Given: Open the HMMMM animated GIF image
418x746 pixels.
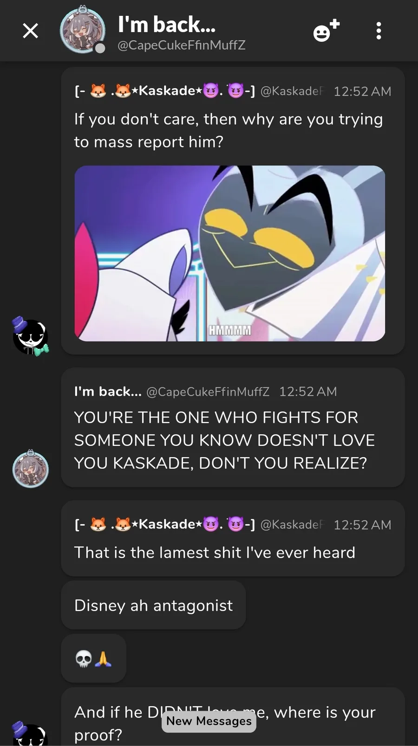Looking at the screenshot, I should coord(230,253).
